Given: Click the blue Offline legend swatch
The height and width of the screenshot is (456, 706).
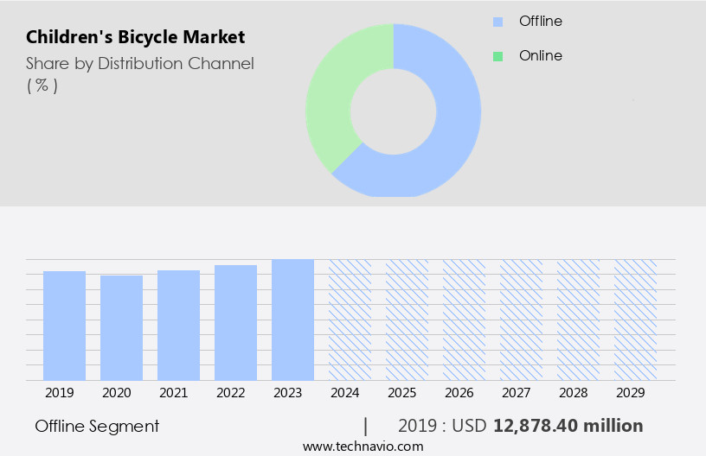Looking at the screenshot, I should pyautogui.click(x=497, y=22).
